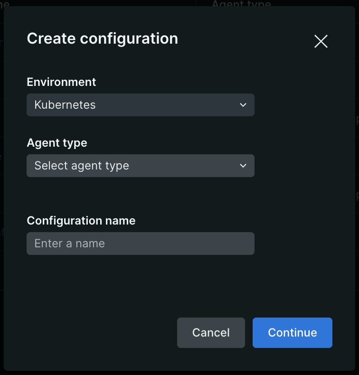This screenshot has width=359, height=375.
Task: Click the Agent type chevron arrow
Action: 243,166
